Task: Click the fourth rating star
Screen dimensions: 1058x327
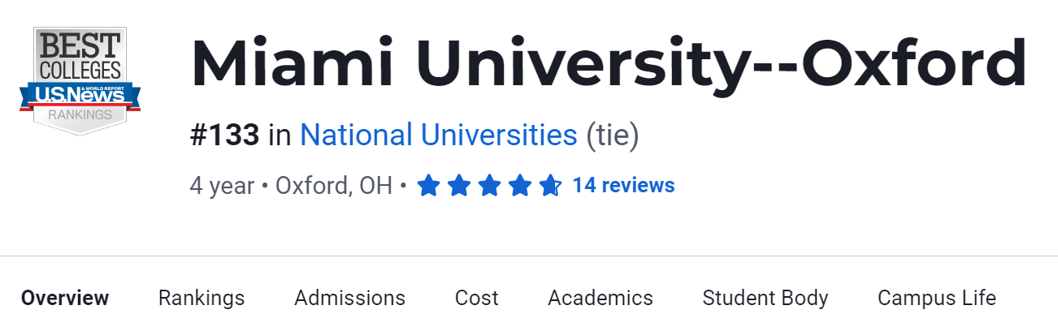Action: (519, 187)
